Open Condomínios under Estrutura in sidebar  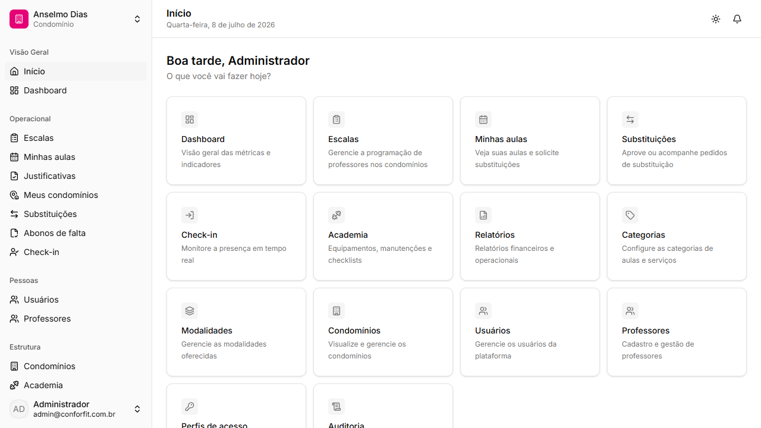(76, 366)
